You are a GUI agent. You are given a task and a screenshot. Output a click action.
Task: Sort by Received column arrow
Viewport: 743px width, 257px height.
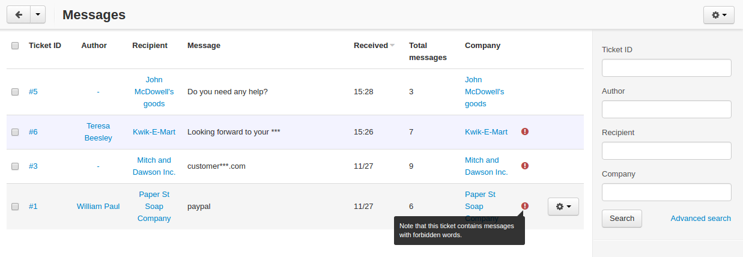click(392, 46)
